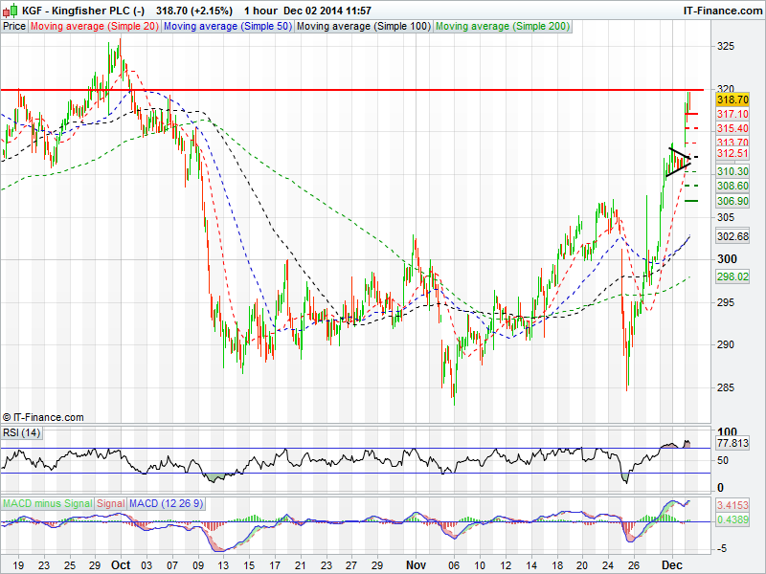Screen dimensions: 766x574
Task: Click the 298.02 green moving average tag
Action: point(732,276)
